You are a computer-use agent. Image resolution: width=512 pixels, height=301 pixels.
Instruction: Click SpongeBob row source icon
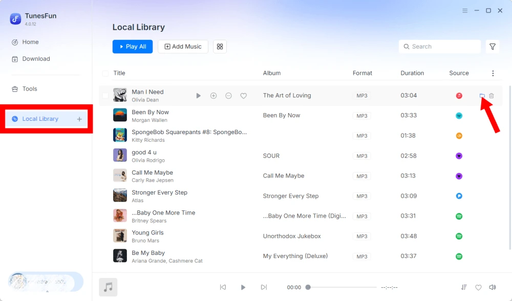click(x=459, y=136)
